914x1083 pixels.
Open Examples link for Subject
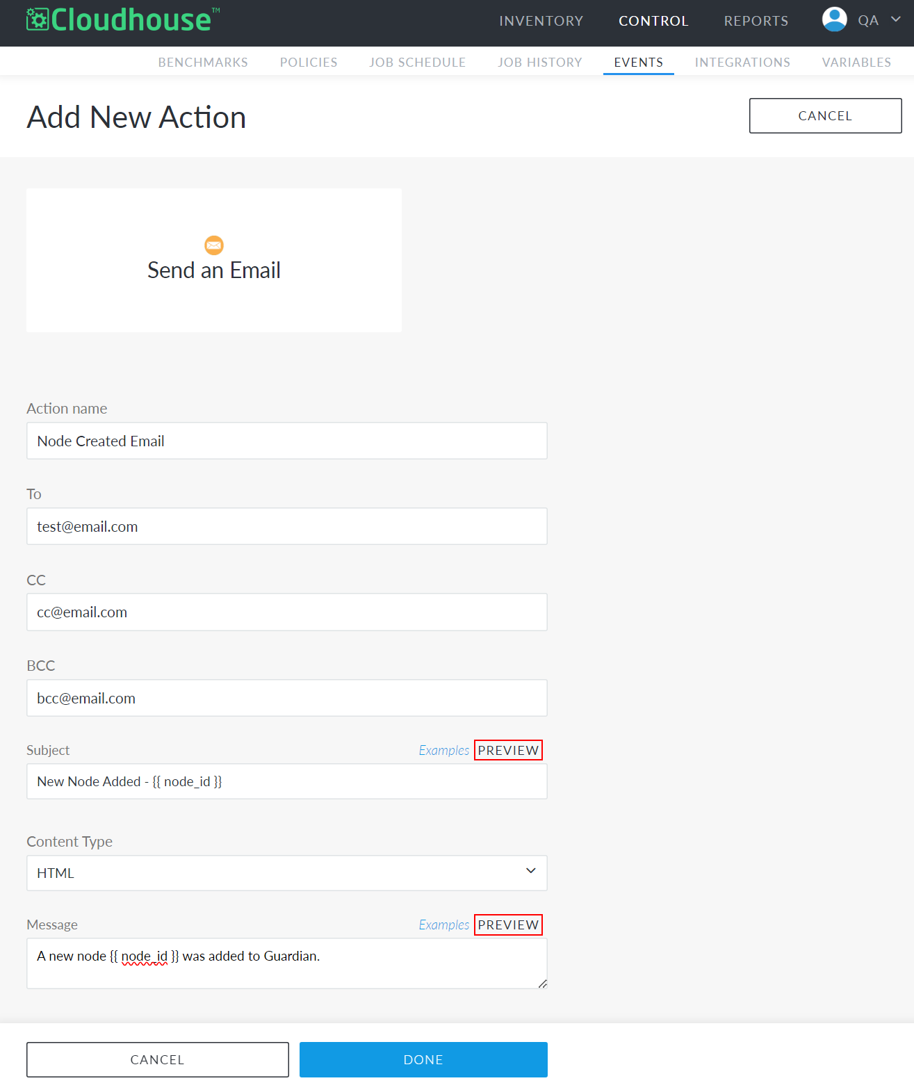tap(443, 750)
